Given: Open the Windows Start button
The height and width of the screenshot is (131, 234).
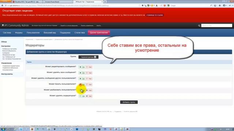Looking at the screenshot, I should 3,129.
